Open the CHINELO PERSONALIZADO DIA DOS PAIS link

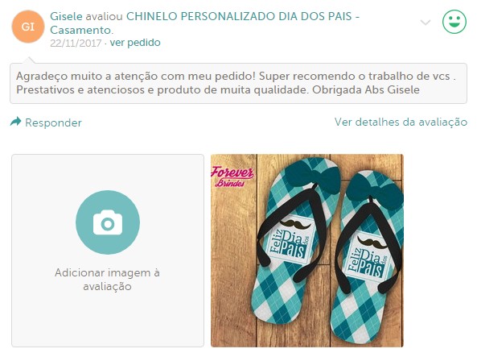tap(242, 16)
